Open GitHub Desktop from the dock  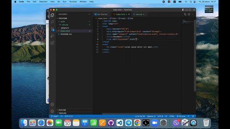111,123
